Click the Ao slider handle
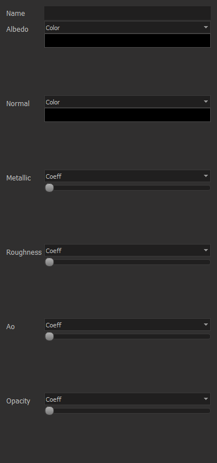 tap(49, 336)
